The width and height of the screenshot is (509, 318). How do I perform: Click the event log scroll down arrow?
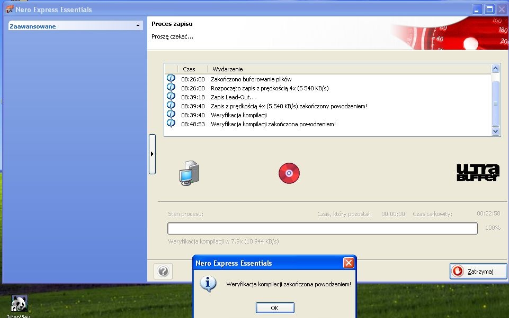click(x=495, y=131)
